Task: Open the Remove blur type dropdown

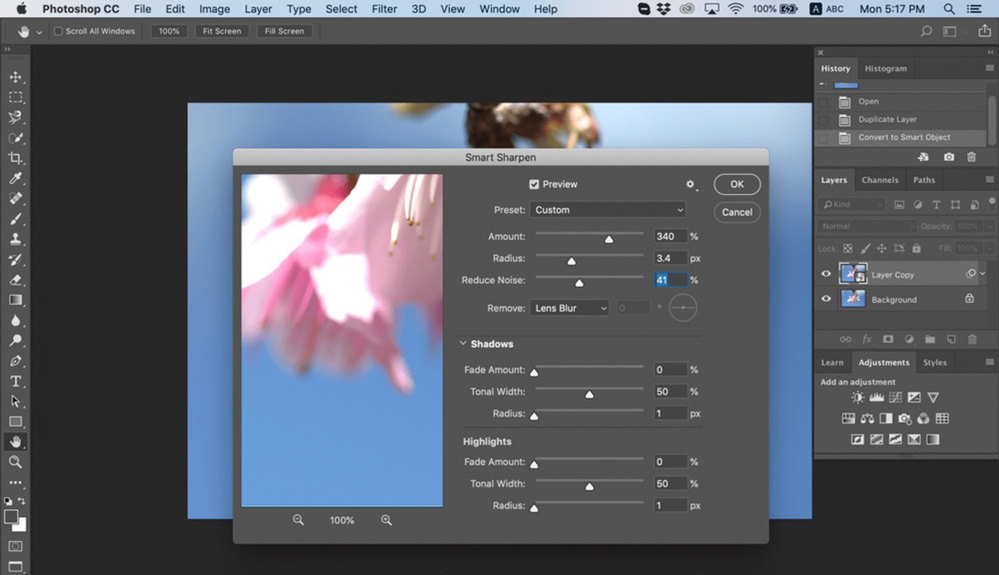Action: click(x=569, y=308)
